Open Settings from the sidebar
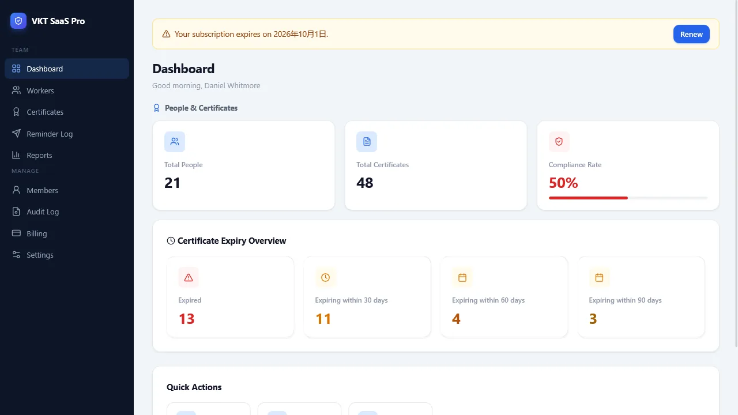 pyautogui.click(x=67, y=255)
